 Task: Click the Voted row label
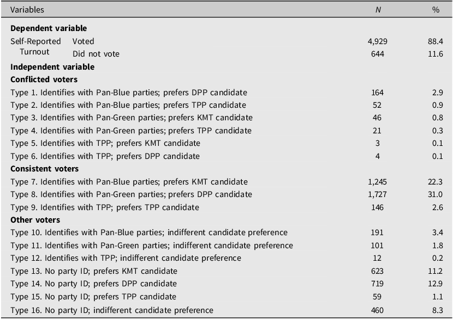coord(83,41)
